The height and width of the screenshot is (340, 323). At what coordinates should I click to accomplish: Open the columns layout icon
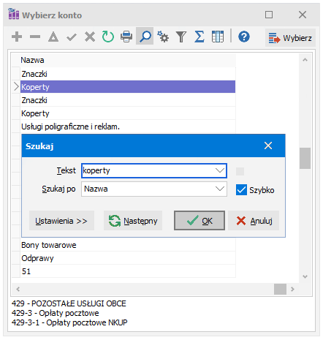pyautogui.click(x=218, y=37)
